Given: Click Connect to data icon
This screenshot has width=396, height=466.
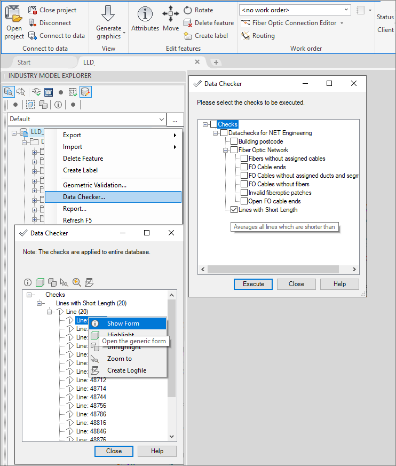Looking at the screenshot, I should (x=33, y=36).
